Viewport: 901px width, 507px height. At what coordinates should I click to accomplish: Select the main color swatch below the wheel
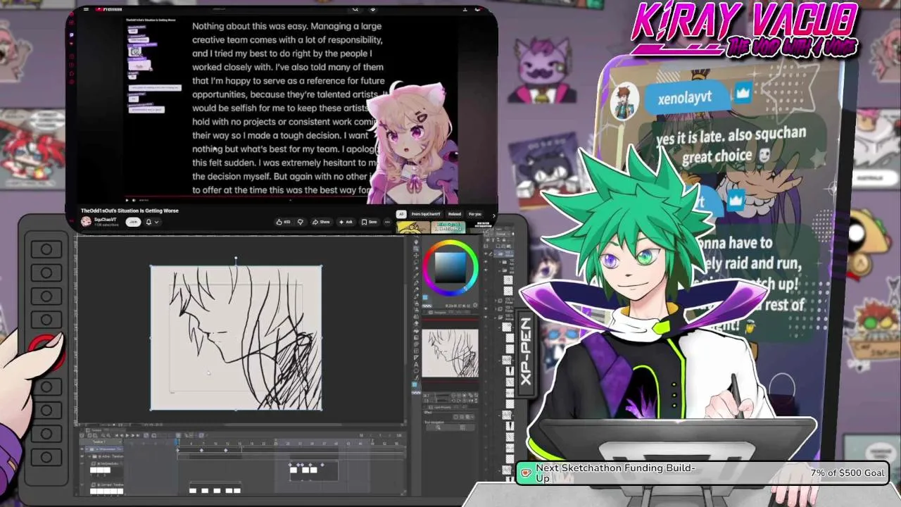[425, 297]
